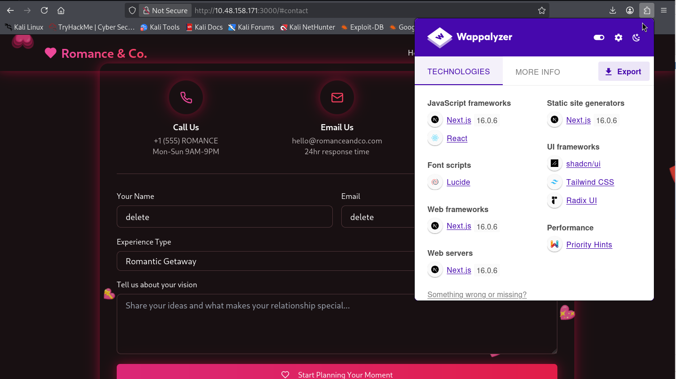Select the TECHNOLOGIES tab
This screenshot has height=379, width=676.
point(459,71)
